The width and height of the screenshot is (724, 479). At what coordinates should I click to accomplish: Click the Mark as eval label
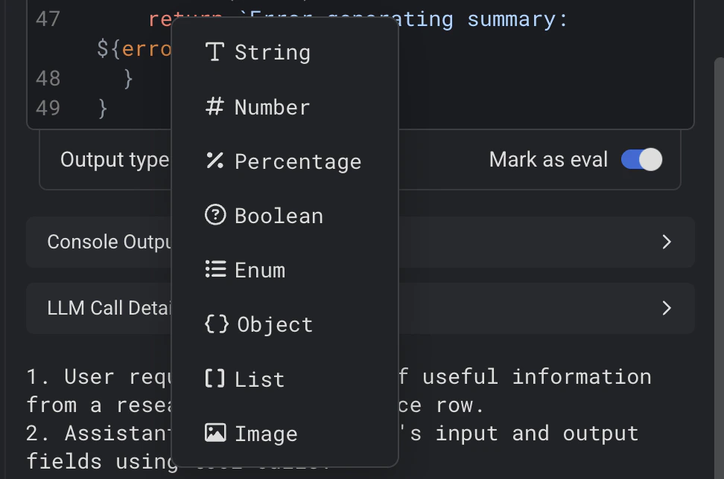pyautogui.click(x=548, y=159)
